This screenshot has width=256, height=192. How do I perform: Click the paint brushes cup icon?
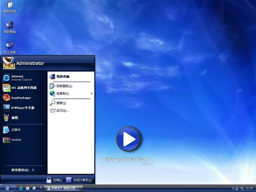point(6,118)
